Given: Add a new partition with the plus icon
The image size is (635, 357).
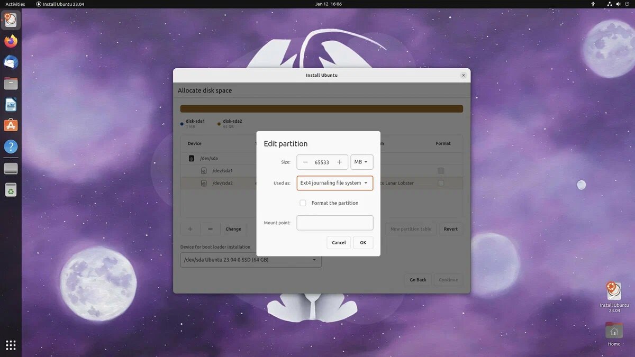Looking at the screenshot, I should tap(190, 228).
